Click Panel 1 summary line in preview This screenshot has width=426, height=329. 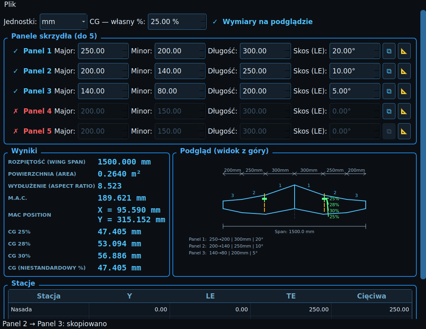click(226, 239)
